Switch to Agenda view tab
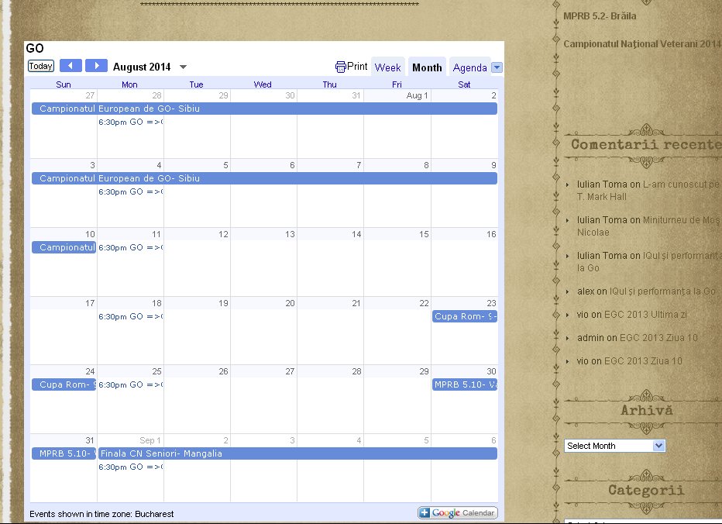The image size is (722, 524). [469, 67]
